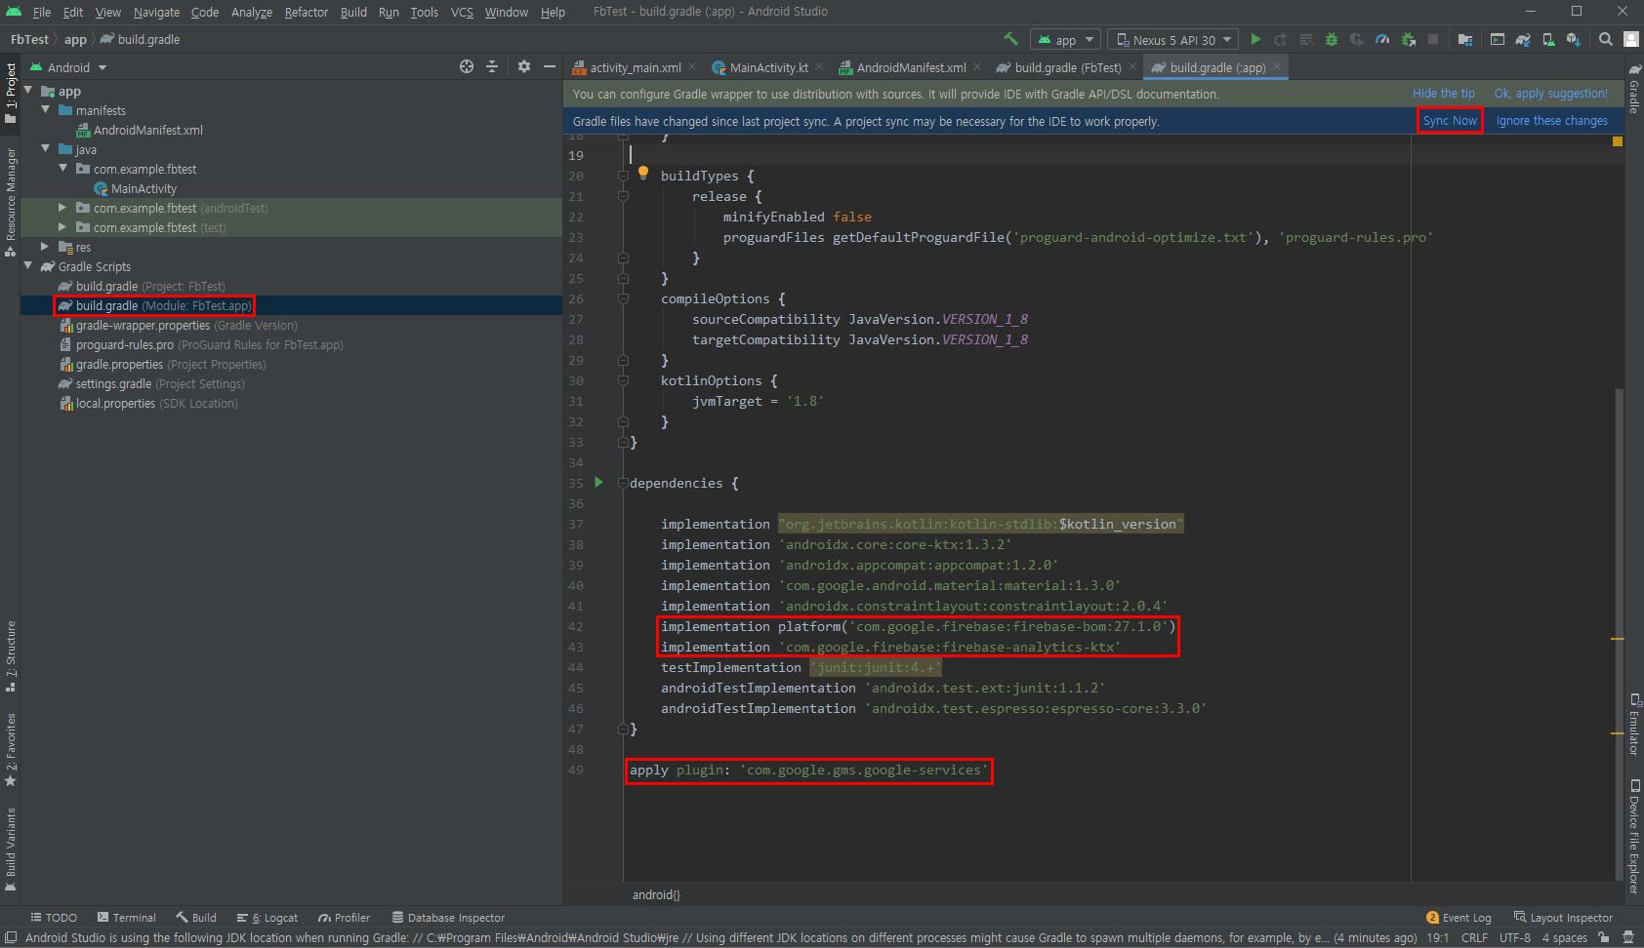Run the app with green play button
The width and height of the screenshot is (1644, 948).
tap(1255, 39)
